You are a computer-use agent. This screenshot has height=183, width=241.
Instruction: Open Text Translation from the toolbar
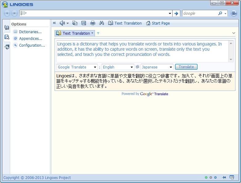[125, 23]
